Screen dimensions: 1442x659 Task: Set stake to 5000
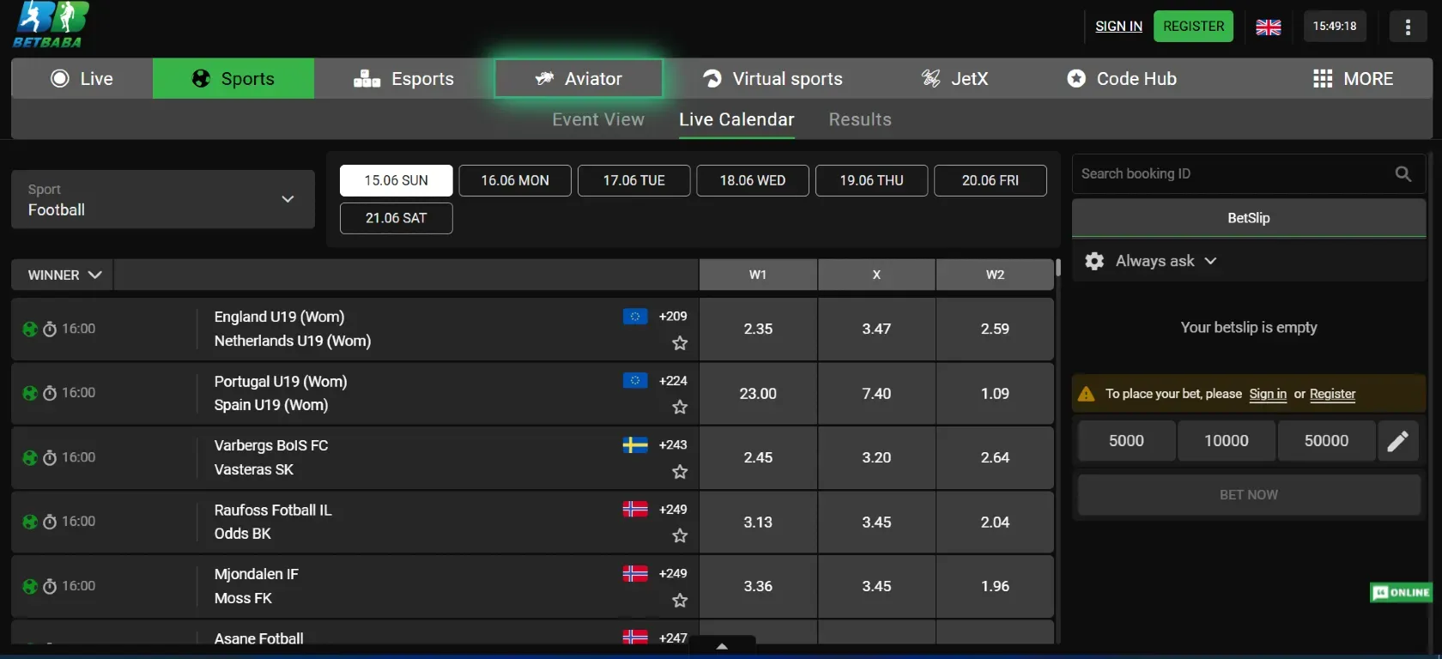tap(1126, 441)
